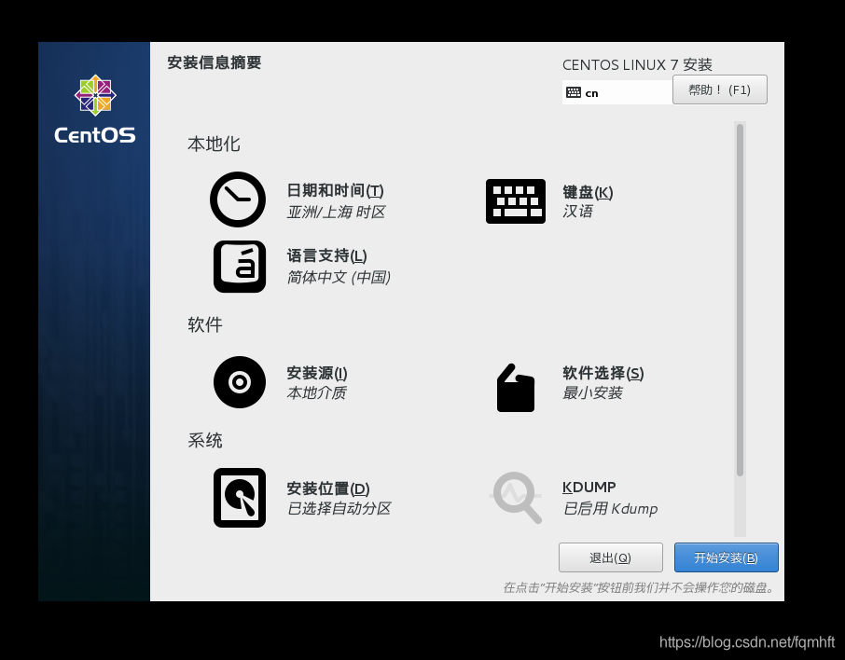
Task: Open the KDUMP configuration label
Action: click(x=589, y=487)
